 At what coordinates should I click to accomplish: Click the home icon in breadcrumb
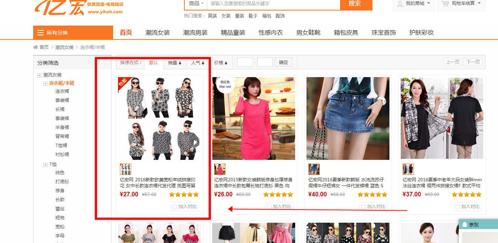pyautogui.click(x=36, y=47)
